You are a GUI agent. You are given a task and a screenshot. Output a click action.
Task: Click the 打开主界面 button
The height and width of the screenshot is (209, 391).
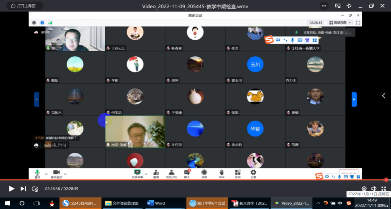coord(25,6)
